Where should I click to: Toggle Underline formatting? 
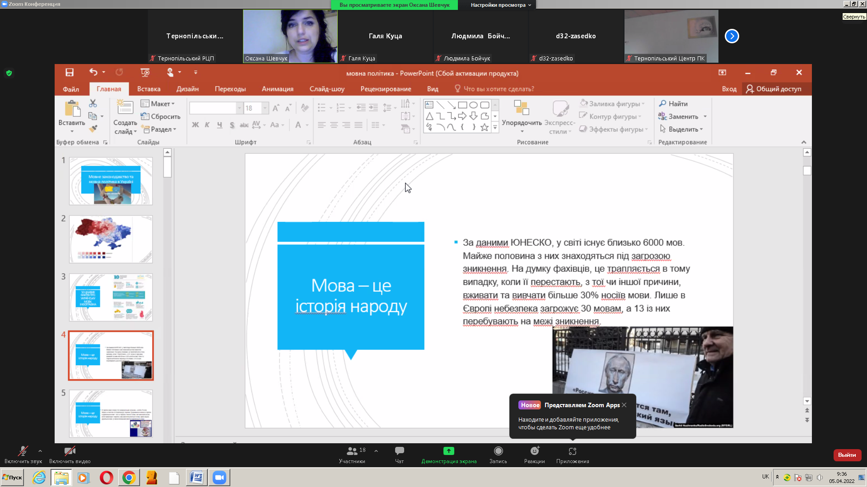(x=219, y=125)
